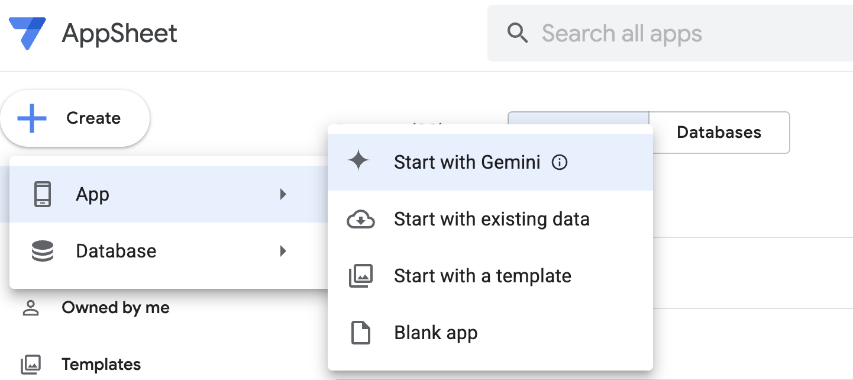853x380 pixels.
Task: Open Templates in the sidebar
Action: coord(101,364)
